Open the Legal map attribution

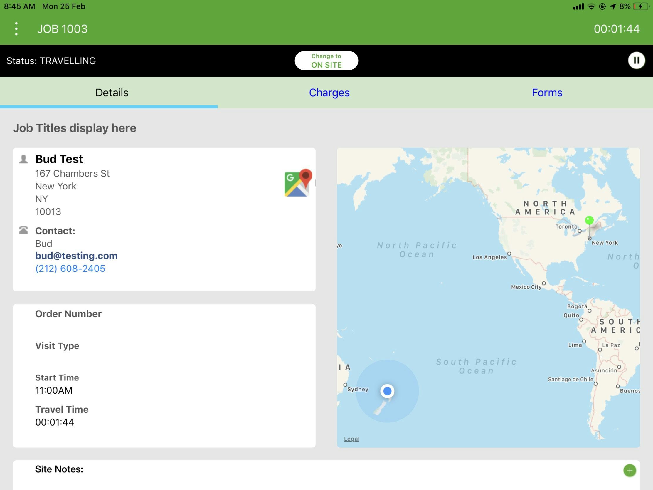[x=352, y=439]
